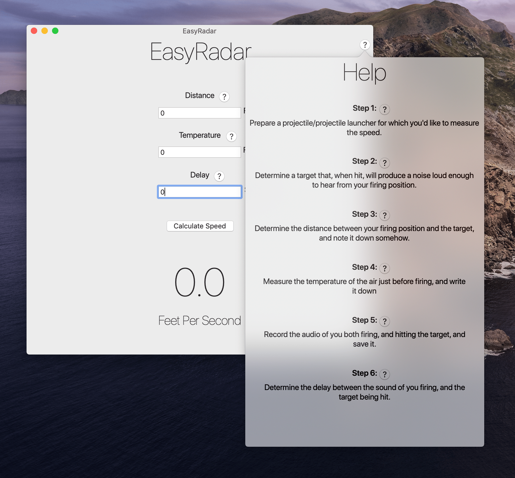The image size is (515, 478).
Task: Click inside the Delay input field
Action: tap(199, 192)
